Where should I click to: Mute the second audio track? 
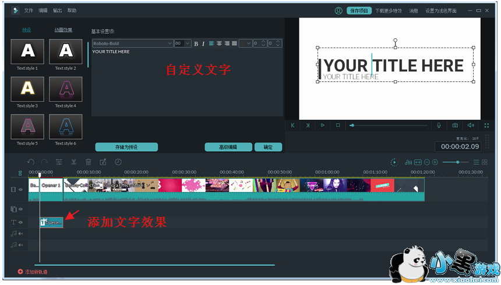click(x=20, y=245)
